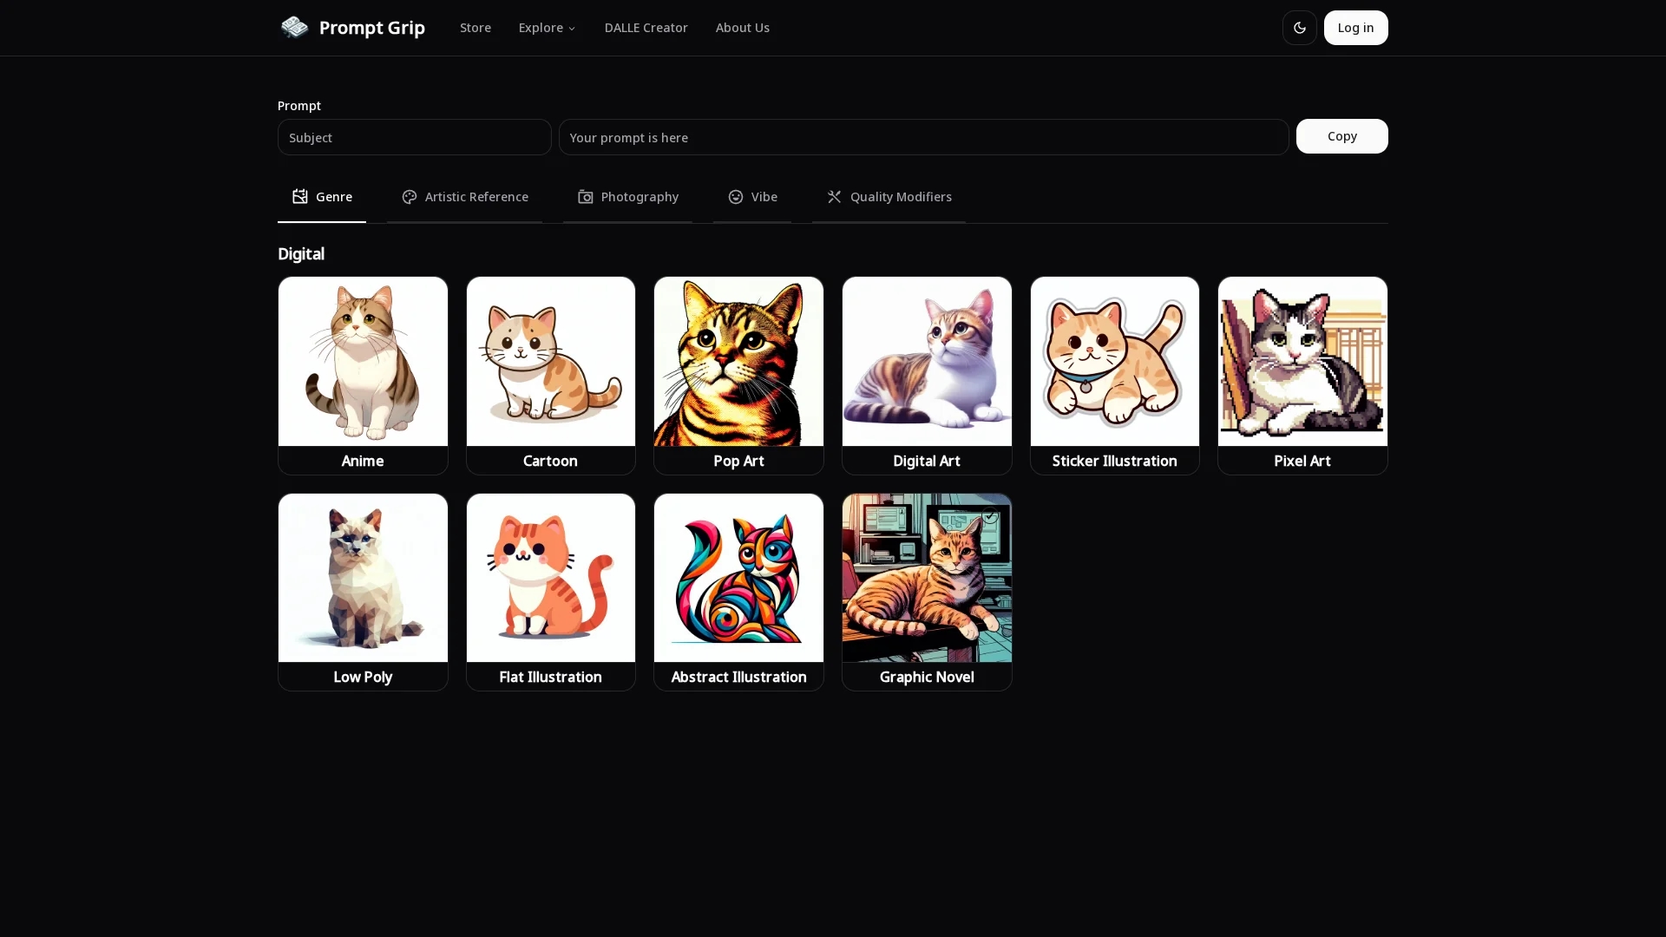Open DALLE Creator page
Image resolution: width=1666 pixels, height=937 pixels.
click(x=646, y=28)
